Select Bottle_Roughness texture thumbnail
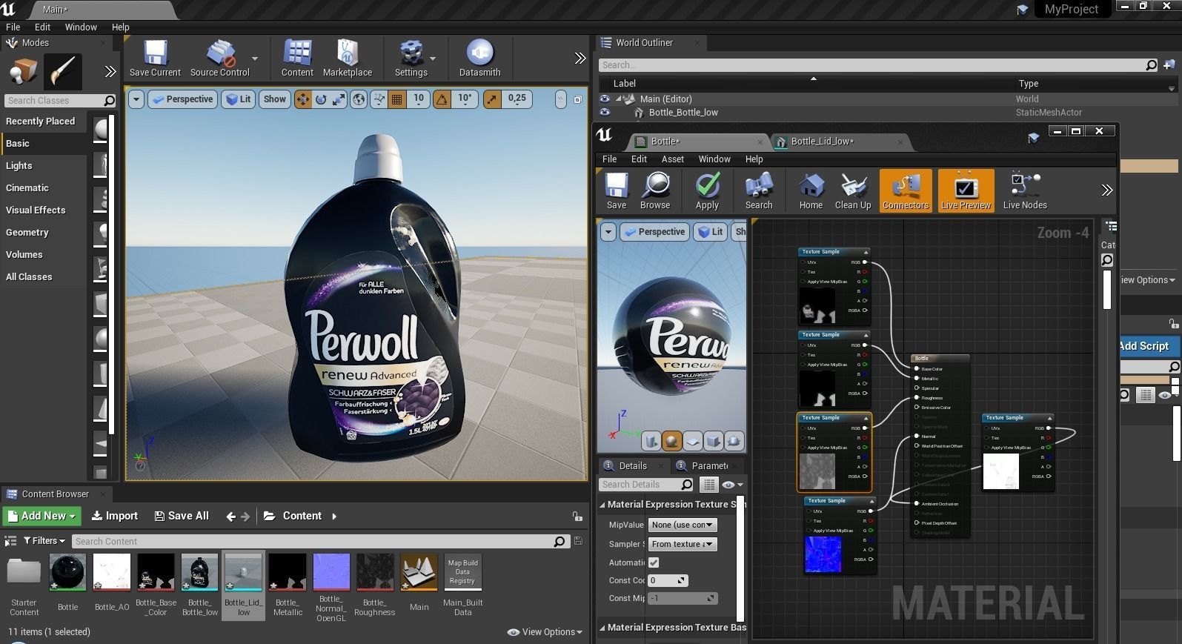Screen dimensions: 1182x644 [375, 572]
